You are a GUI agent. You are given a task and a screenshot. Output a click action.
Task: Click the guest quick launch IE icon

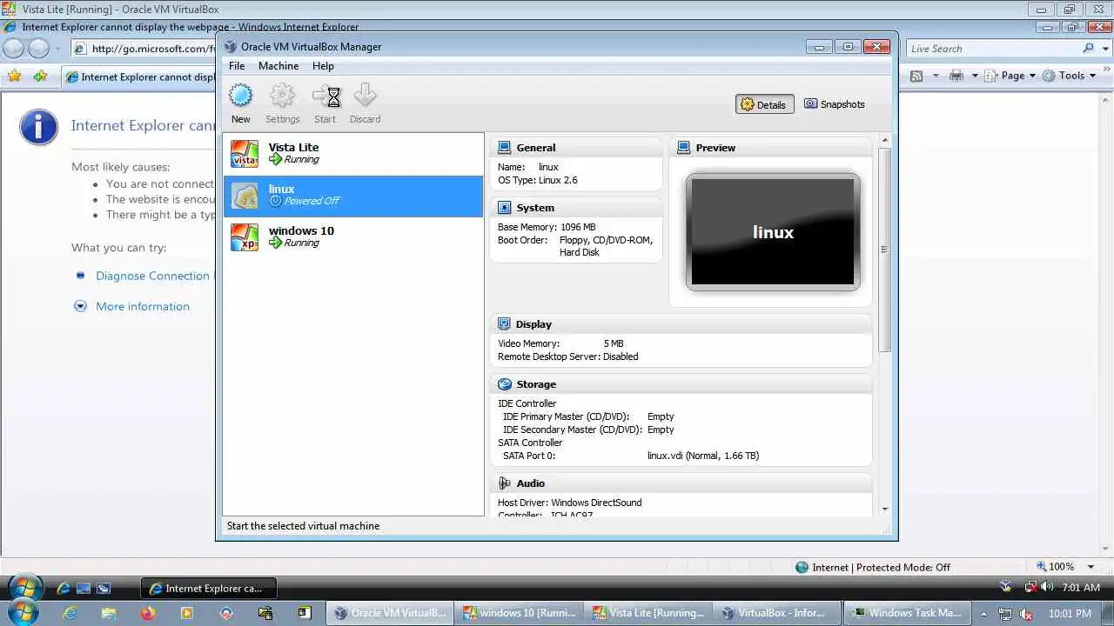coord(64,589)
